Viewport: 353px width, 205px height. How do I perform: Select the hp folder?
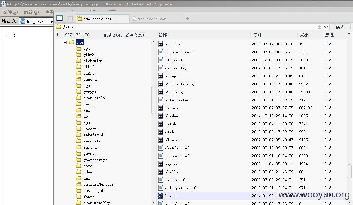click(x=86, y=116)
